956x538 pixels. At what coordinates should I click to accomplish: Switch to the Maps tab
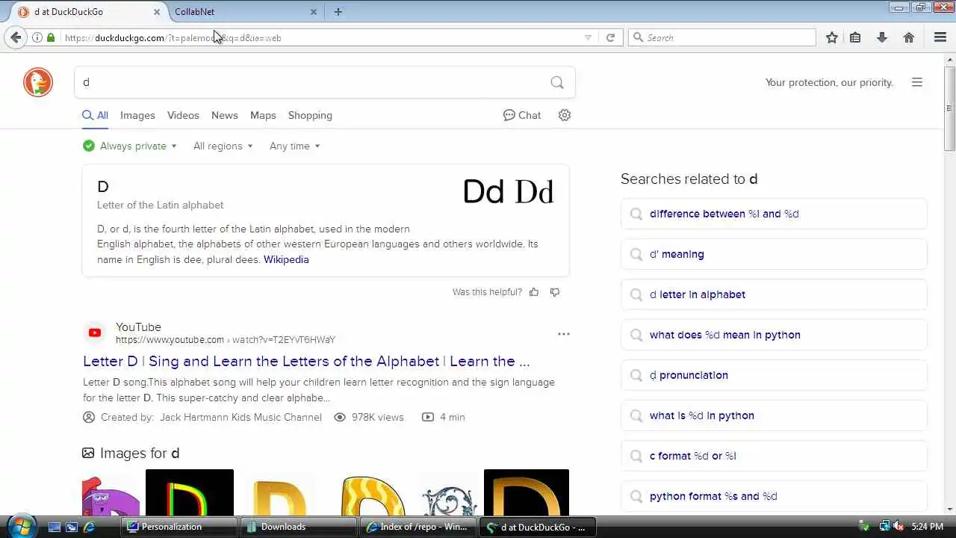click(263, 115)
